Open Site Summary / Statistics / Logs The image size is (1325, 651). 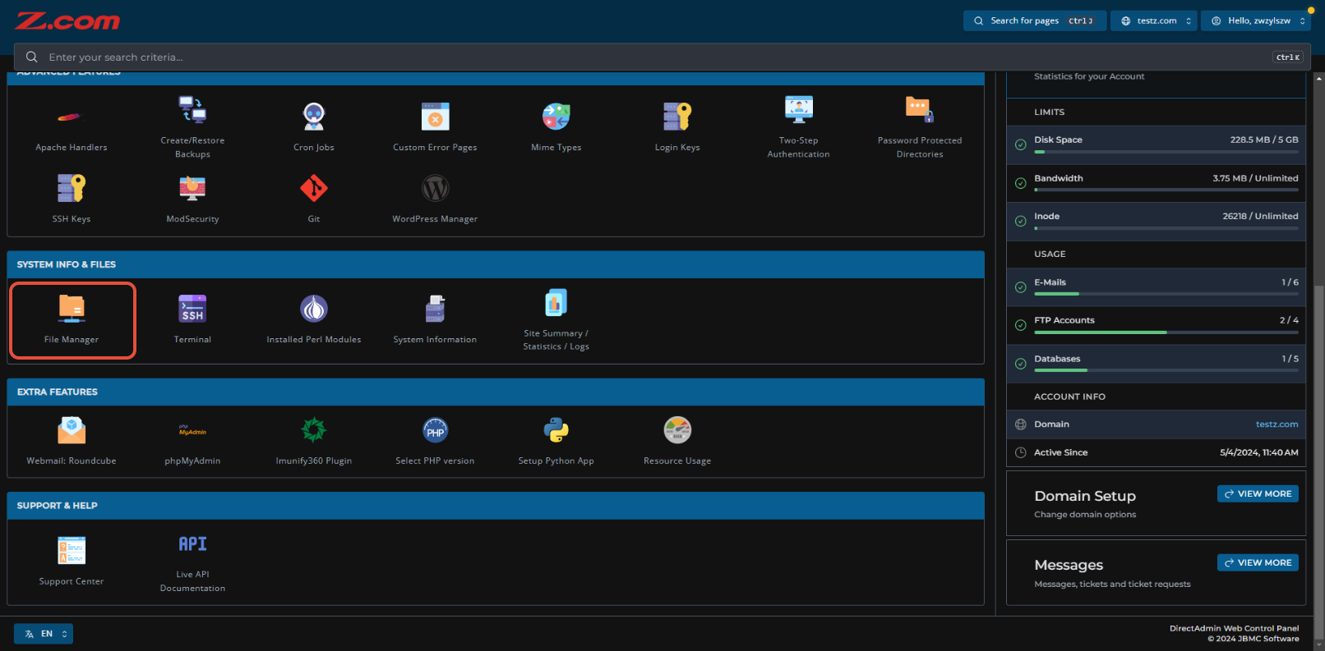point(556,319)
